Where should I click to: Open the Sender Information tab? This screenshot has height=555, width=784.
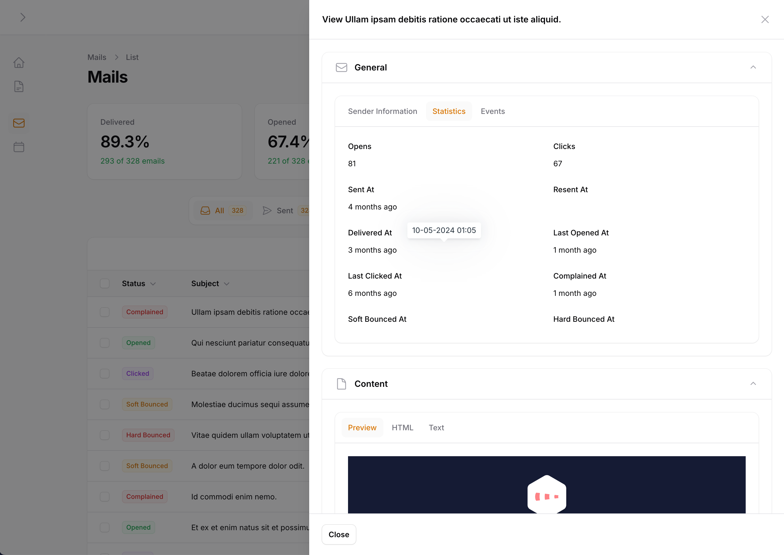[x=382, y=111]
